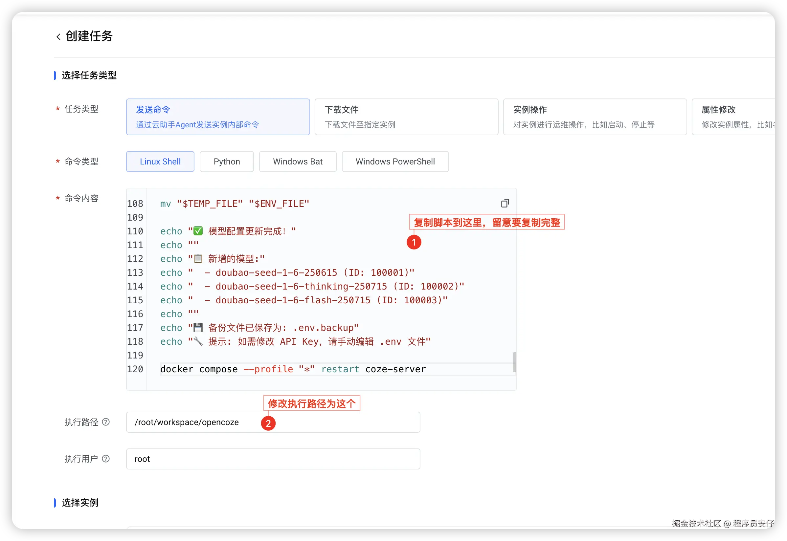Click 选择实例 section heading
The width and height of the screenshot is (787, 541).
point(80,503)
